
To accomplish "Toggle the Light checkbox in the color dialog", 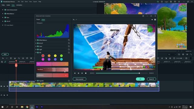I will 38,49.
